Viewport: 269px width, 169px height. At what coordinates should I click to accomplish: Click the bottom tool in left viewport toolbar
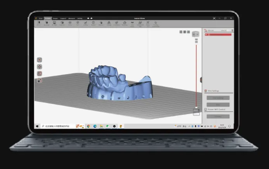click(x=40, y=81)
